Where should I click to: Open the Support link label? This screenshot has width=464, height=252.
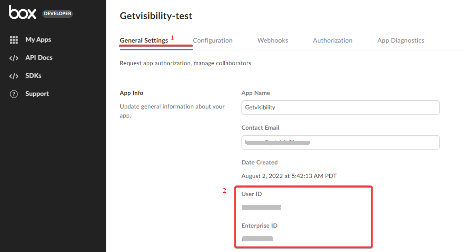(37, 94)
